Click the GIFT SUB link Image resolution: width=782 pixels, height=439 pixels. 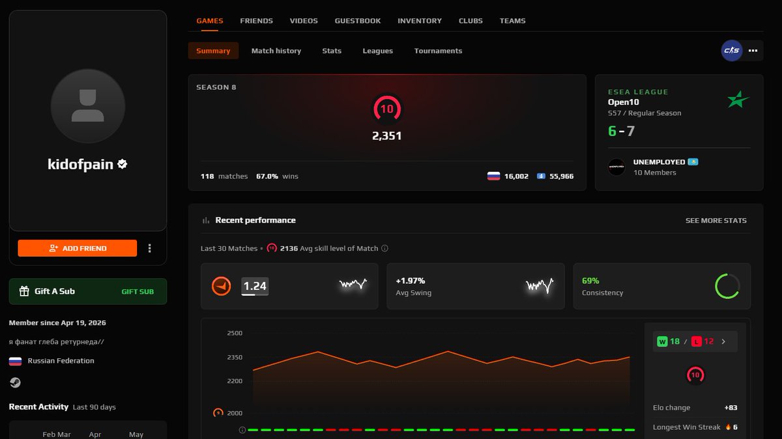pos(138,292)
